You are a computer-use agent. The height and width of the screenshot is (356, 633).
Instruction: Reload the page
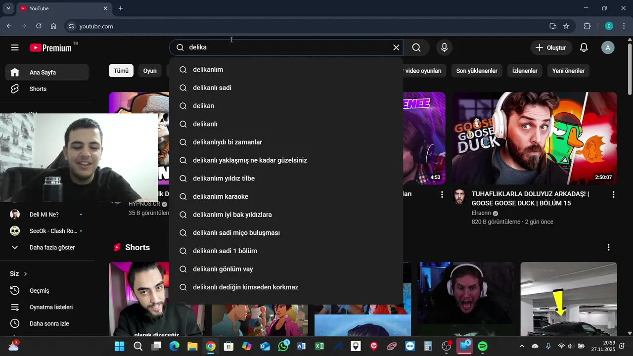[x=39, y=26]
